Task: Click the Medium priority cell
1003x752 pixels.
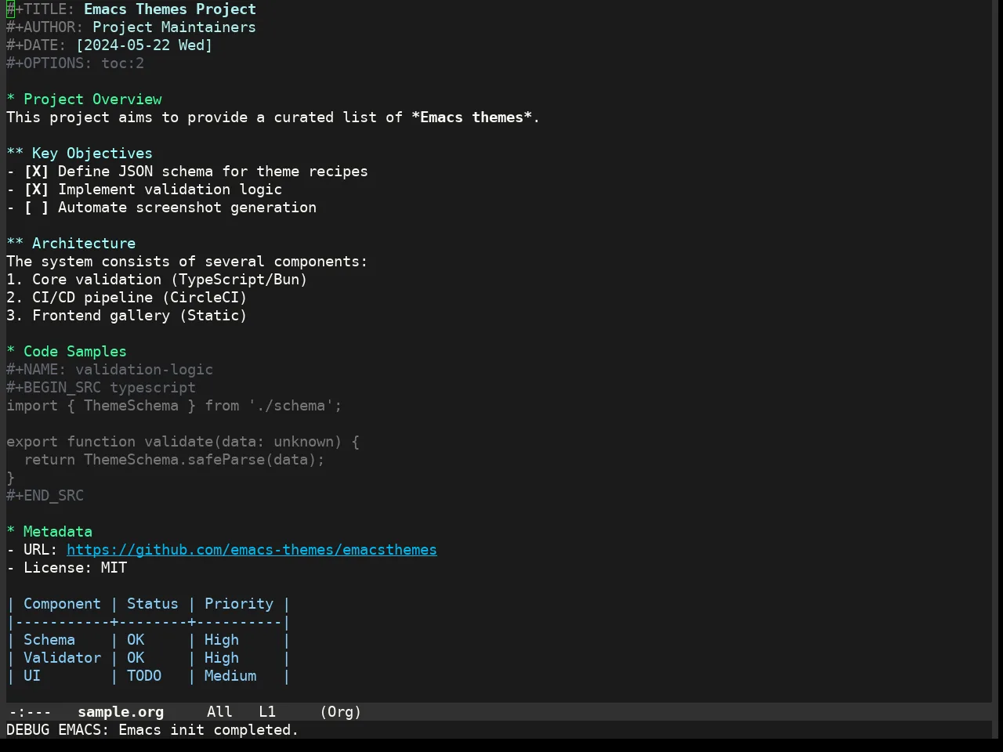Action: pyautogui.click(x=230, y=676)
